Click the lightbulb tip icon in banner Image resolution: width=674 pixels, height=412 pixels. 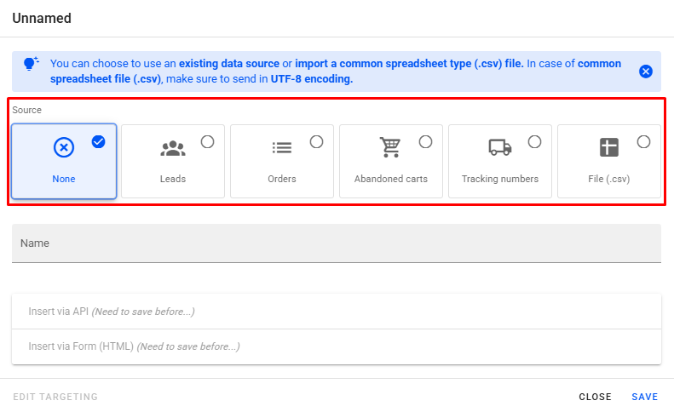pyautogui.click(x=31, y=65)
